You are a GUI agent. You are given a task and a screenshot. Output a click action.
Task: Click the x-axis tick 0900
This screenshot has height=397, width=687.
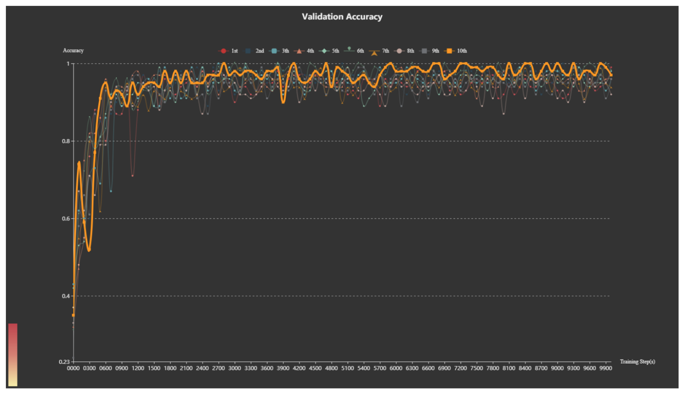point(121,369)
